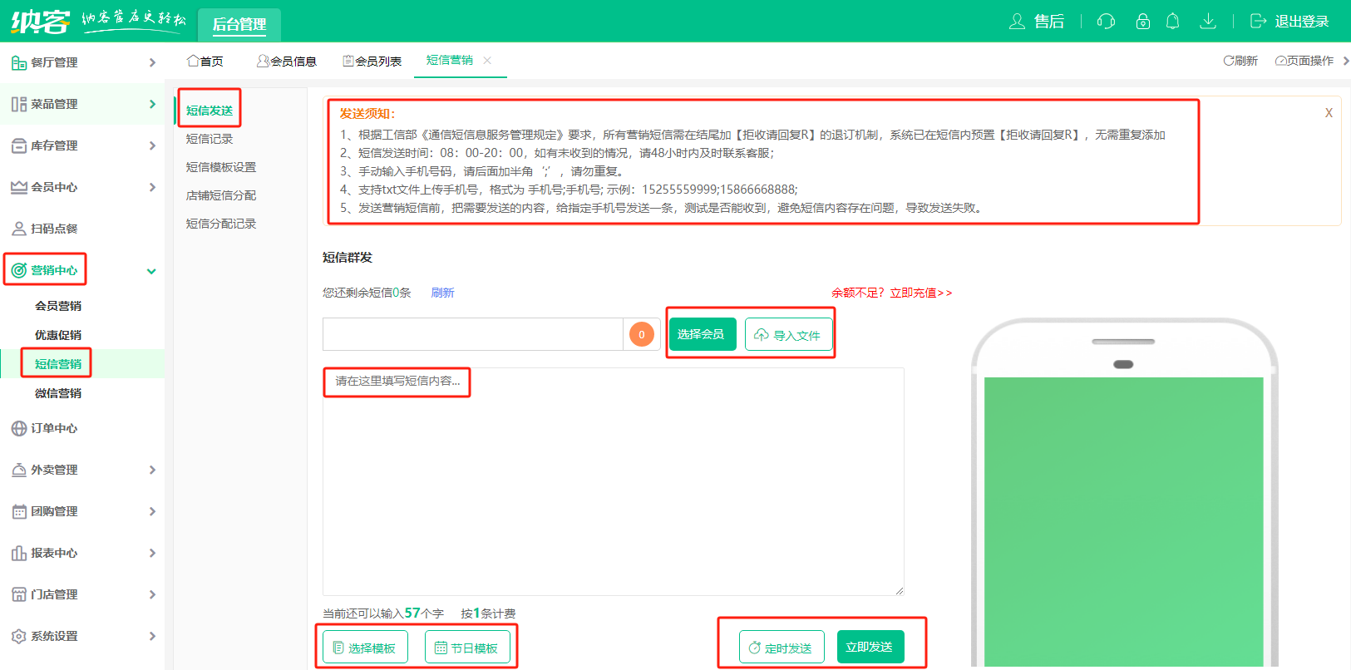Select the 短信营销 tab label
Image resolution: width=1351 pixels, height=670 pixels.
tap(450, 60)
